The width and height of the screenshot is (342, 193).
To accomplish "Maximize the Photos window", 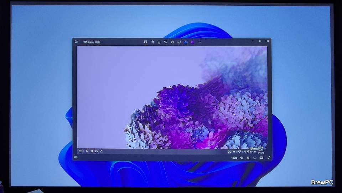I will click(x=260, y=41).
